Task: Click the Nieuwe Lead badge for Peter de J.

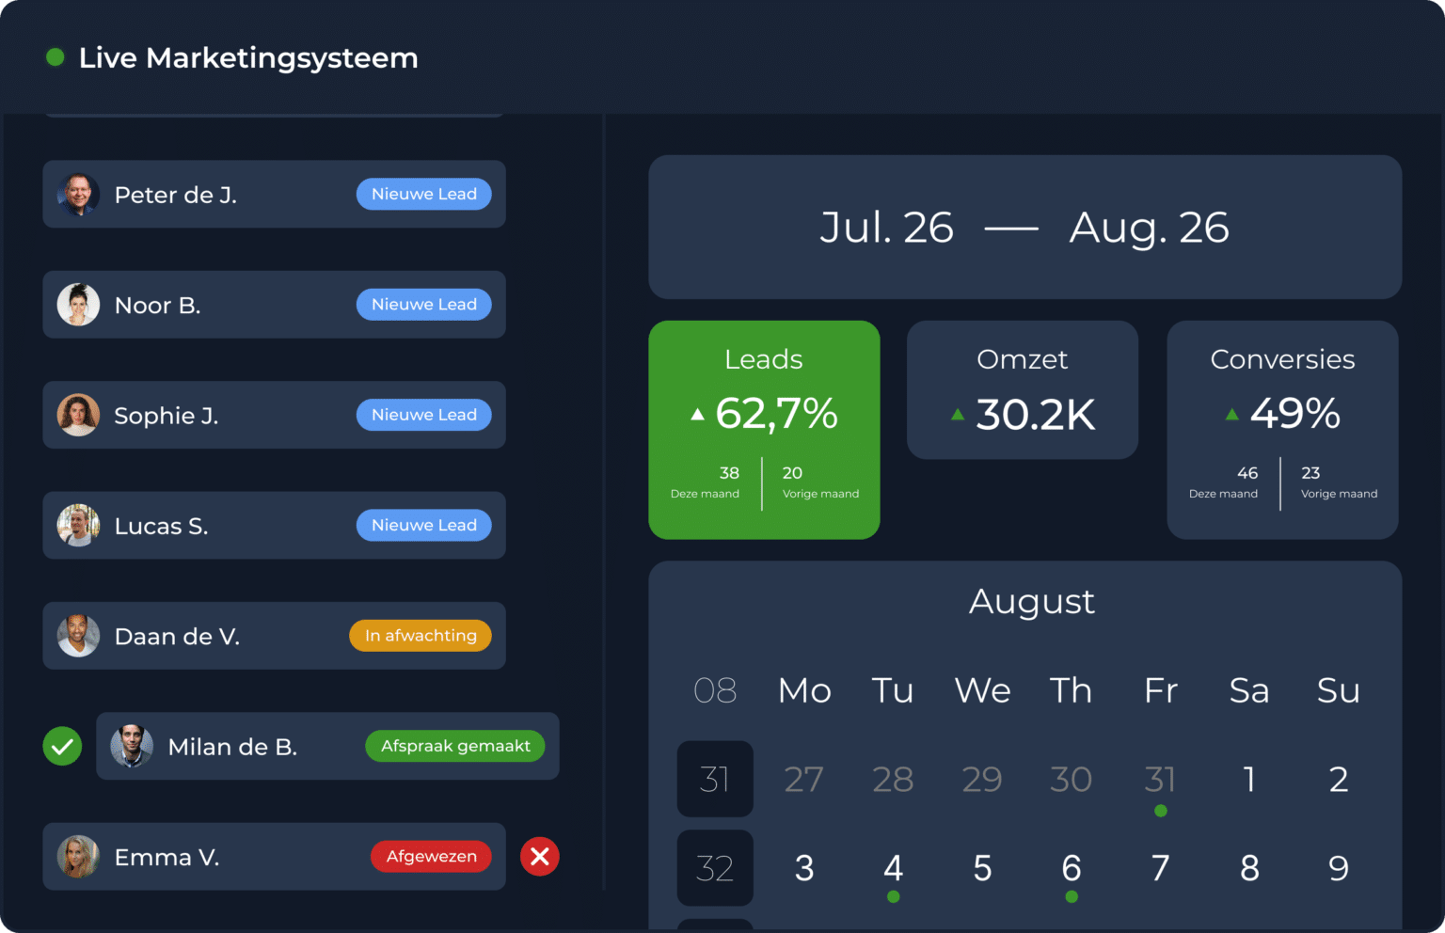Action: [424, 194]
